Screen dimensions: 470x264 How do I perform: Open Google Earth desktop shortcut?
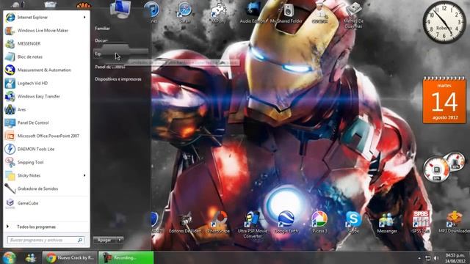[286, 223]
